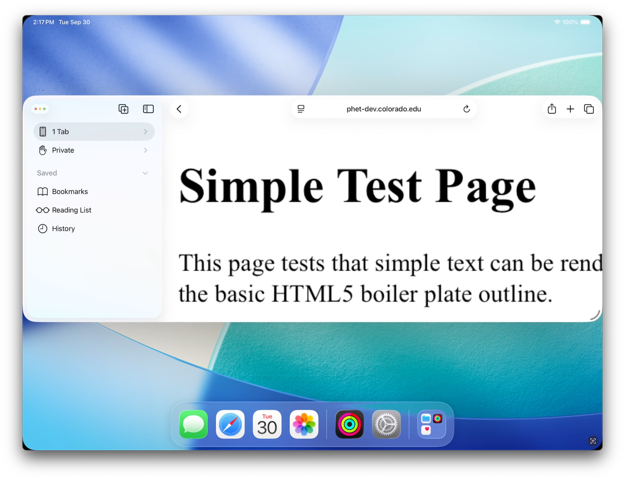625x480 pixels.
Task: Launch Messages from the dock
Action: coord(194,424)
